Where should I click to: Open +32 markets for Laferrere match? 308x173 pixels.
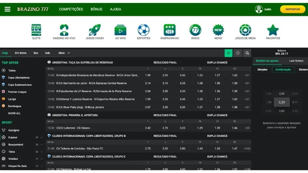pyautogui.click(x=247, y=128)
